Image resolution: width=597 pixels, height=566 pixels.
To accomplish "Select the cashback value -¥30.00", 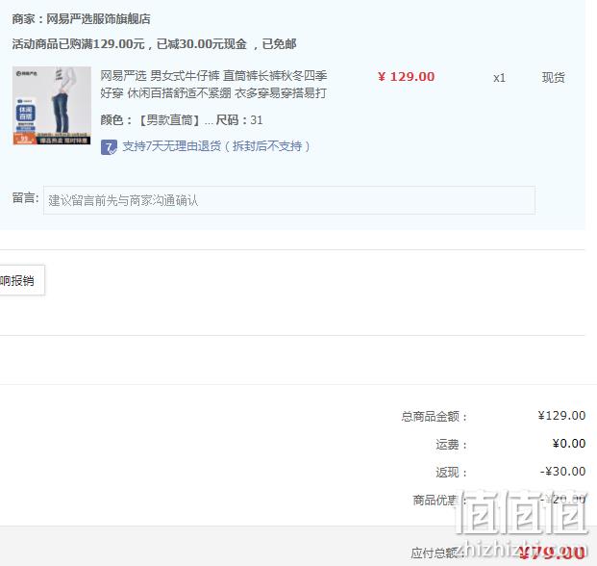I will tap(562, 472).
